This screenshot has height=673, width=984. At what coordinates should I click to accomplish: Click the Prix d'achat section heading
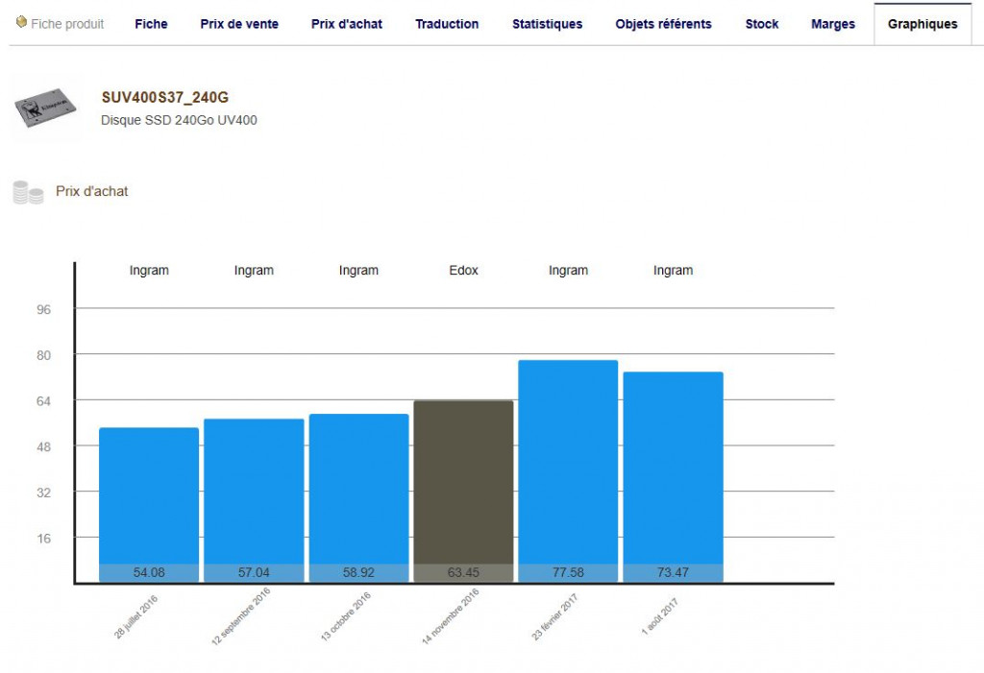[91, 192]
